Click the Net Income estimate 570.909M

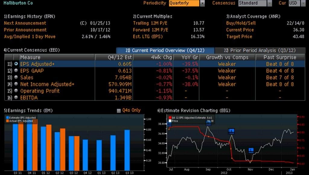point(120,84)
